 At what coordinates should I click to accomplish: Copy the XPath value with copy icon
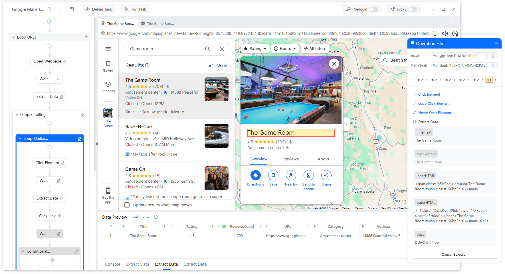point(492,56)
